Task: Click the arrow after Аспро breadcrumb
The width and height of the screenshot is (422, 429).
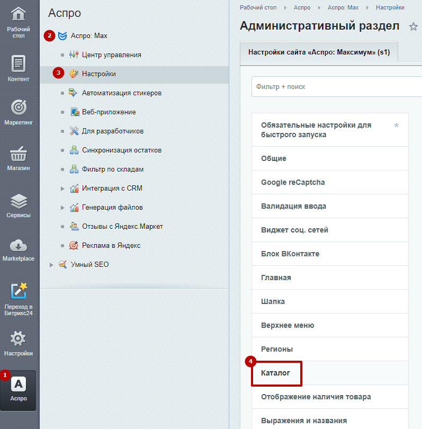Action: (319, 7)
